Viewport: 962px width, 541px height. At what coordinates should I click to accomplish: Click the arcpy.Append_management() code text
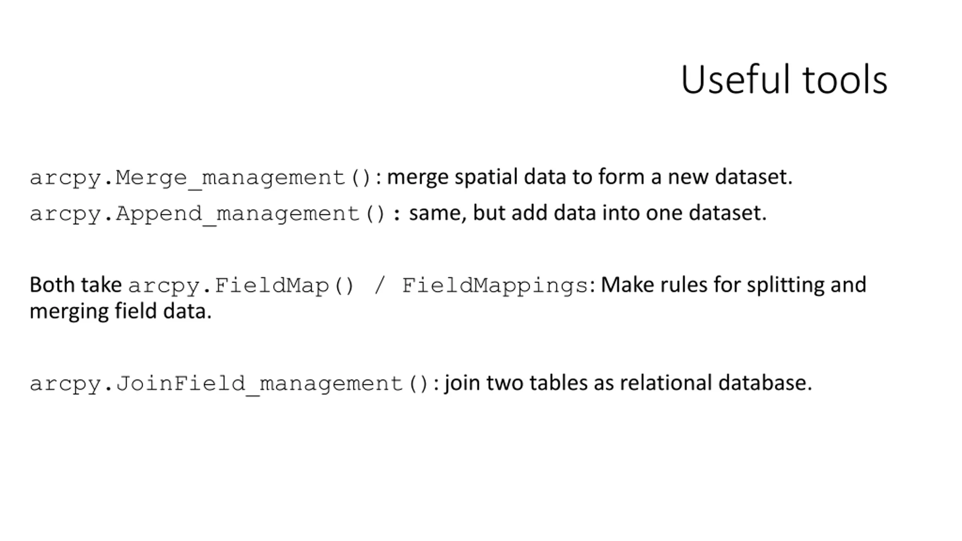[207, 214]
